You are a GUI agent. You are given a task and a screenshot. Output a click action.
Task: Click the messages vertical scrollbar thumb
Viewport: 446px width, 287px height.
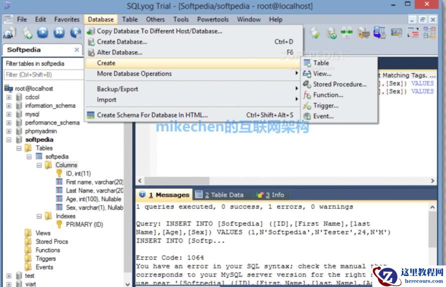432,229
